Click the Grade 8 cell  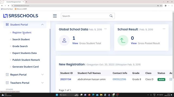pos(136,79)
